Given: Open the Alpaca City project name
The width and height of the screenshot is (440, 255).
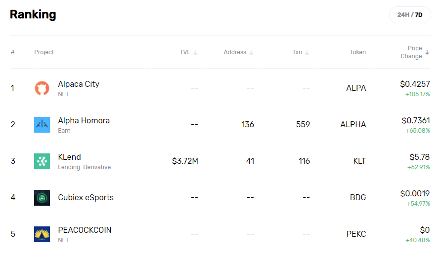Looking at the screenshot, I should (x=79, y=84).
